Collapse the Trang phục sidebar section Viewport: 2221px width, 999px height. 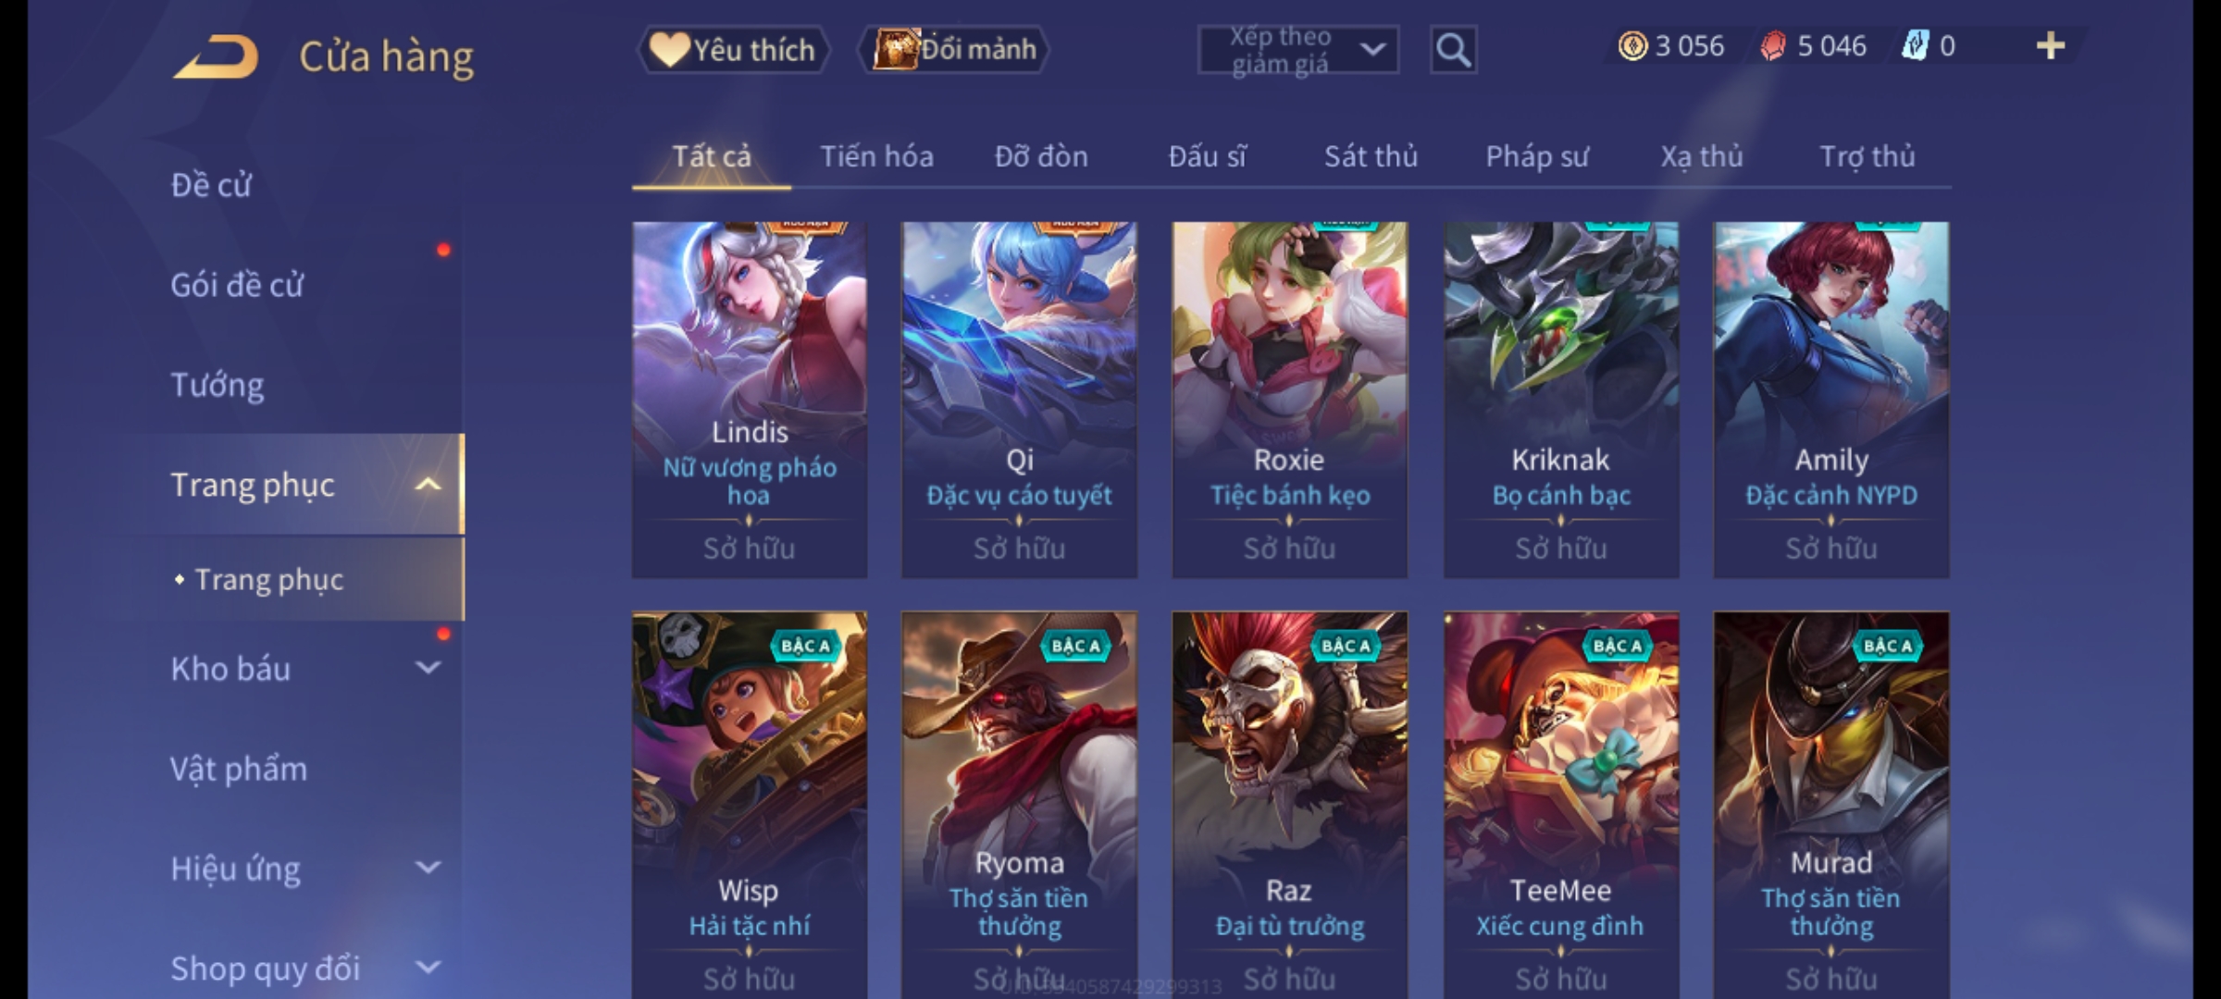428,485
